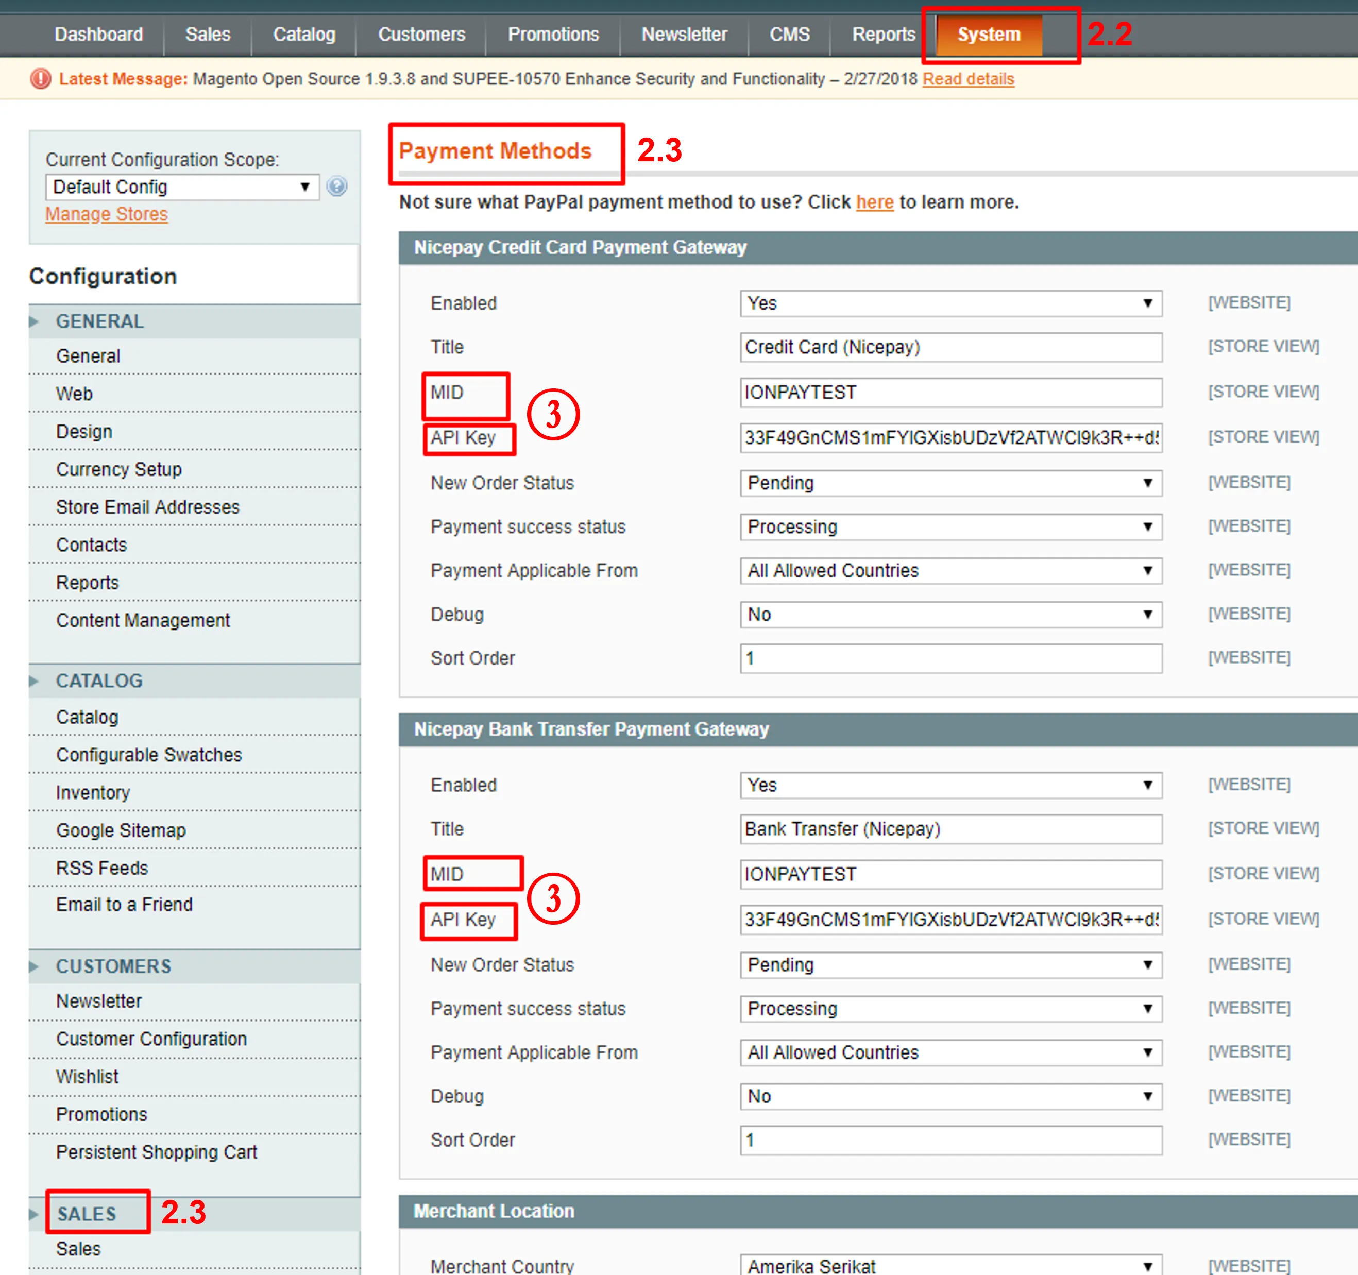Open Merchant Country dropdown
Viewport: 1358px width, 1275px height.
tap(951, 1265)
